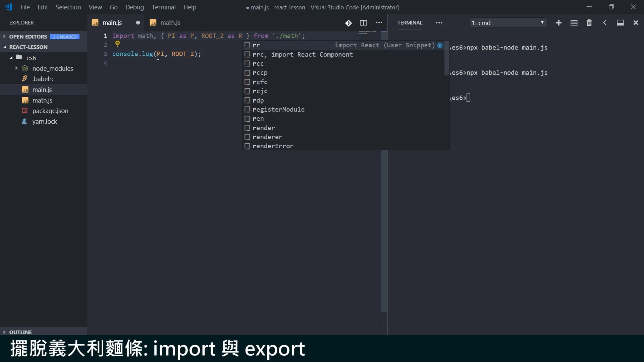Close the terminal panel with the X icon

click(636, 23)
